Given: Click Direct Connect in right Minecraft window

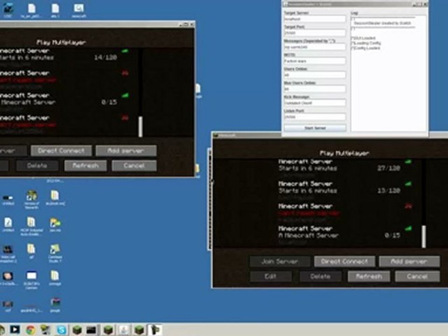Looking at the screenshot, I should [344, 261].
